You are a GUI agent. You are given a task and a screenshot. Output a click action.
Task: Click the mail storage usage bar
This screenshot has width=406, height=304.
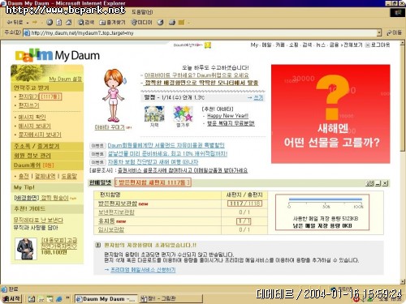[x=326, y=199]
